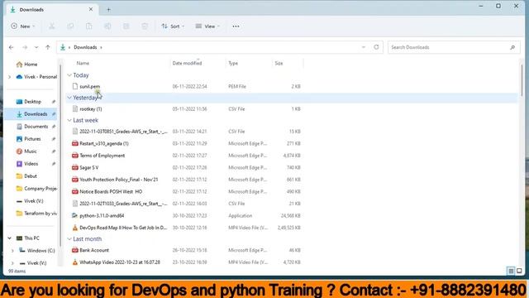Select 2022-11-03T0851_Grades-AWS_re_Start CSV file
This screenshot has height=298, width=529.
123,132
